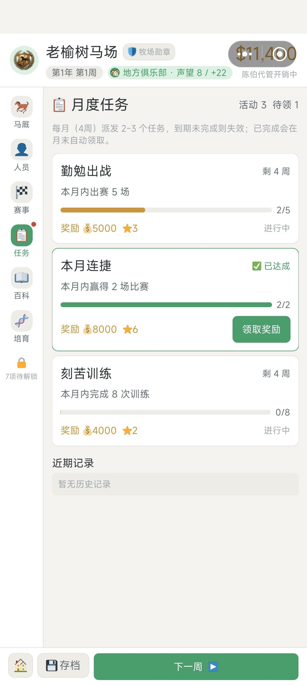The width and height of the screenshot is (307, 686).
Task: Advance with the 下一周 button
Action: click(196, 667)
